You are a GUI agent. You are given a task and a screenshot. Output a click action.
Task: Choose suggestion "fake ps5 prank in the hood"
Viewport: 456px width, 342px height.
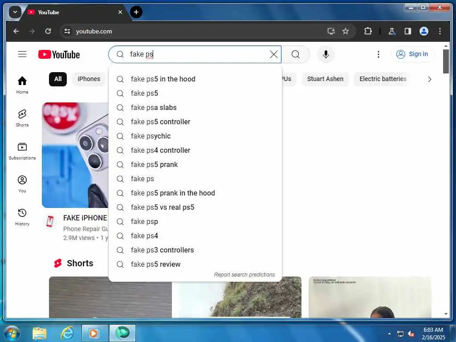195,193
